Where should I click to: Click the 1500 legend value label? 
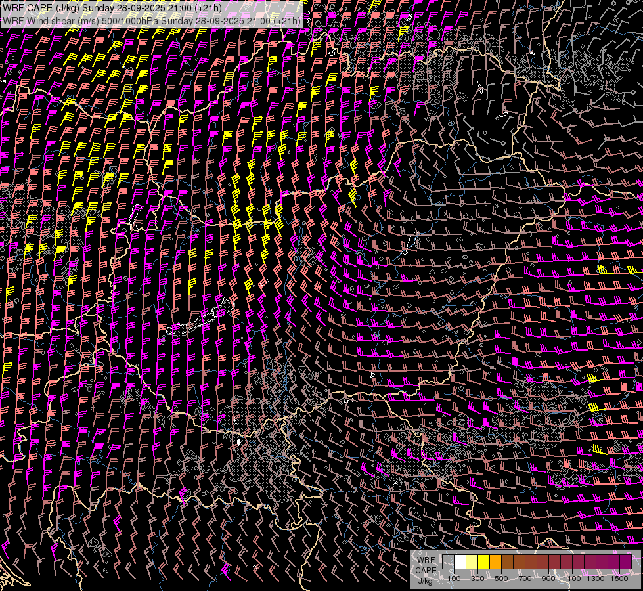[619, 579]
